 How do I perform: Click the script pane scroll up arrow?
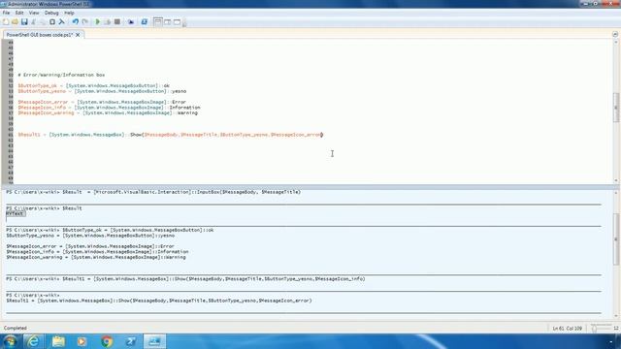pos(616,42)
